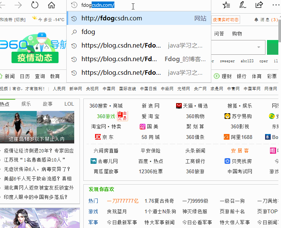Open 新闻 category link
Image resolution: width=281 pixels, height=228 pixels.
coord(10,76)
